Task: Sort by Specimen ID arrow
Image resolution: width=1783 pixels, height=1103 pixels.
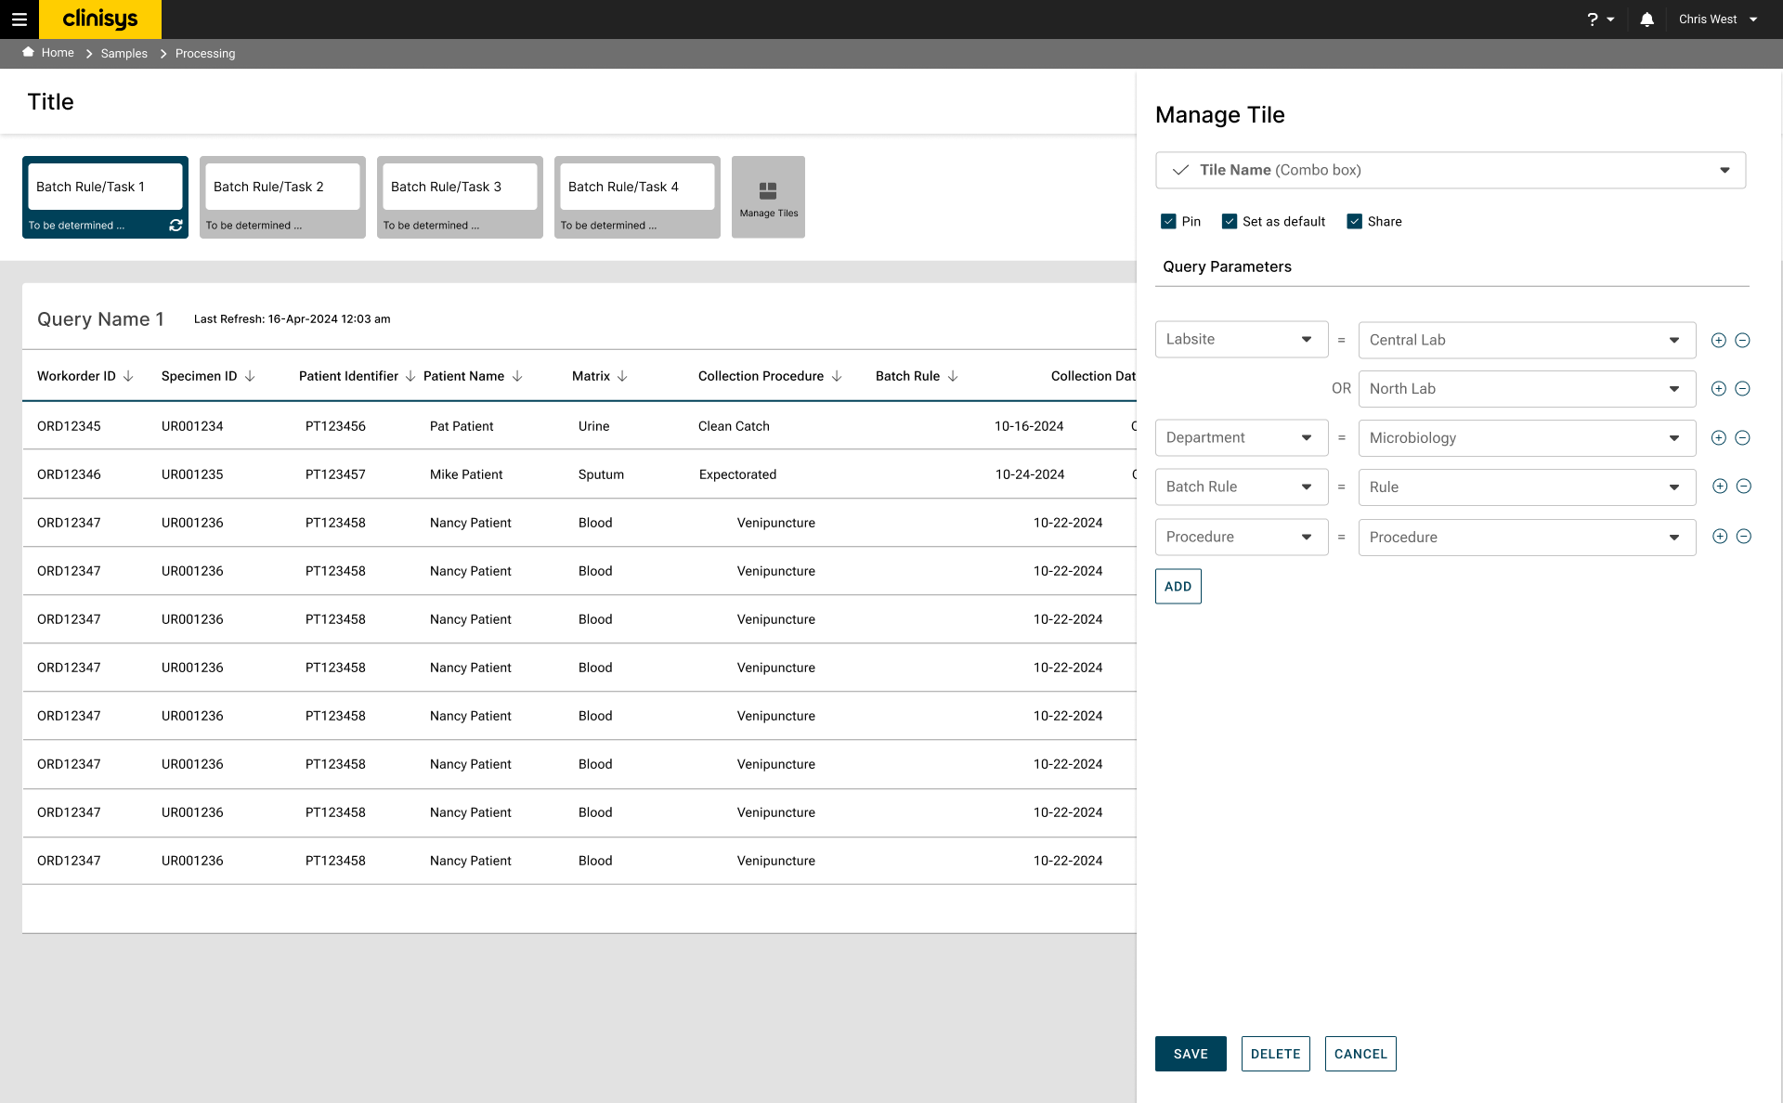Action: point(250,376)
